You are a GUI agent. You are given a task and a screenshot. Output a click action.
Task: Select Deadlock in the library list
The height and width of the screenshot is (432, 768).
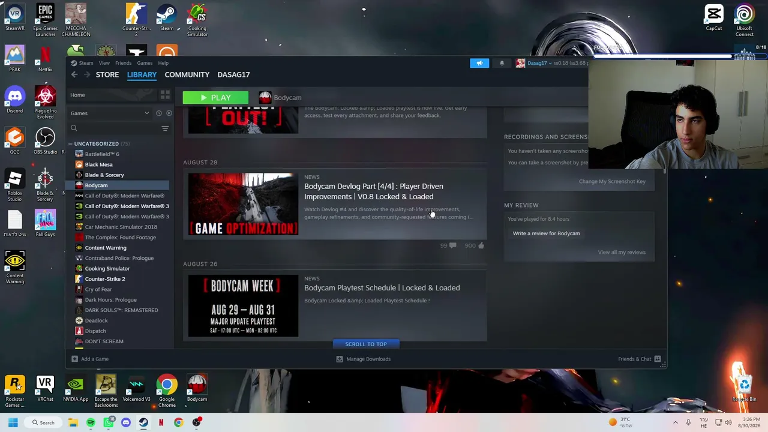tap(96, 320)
